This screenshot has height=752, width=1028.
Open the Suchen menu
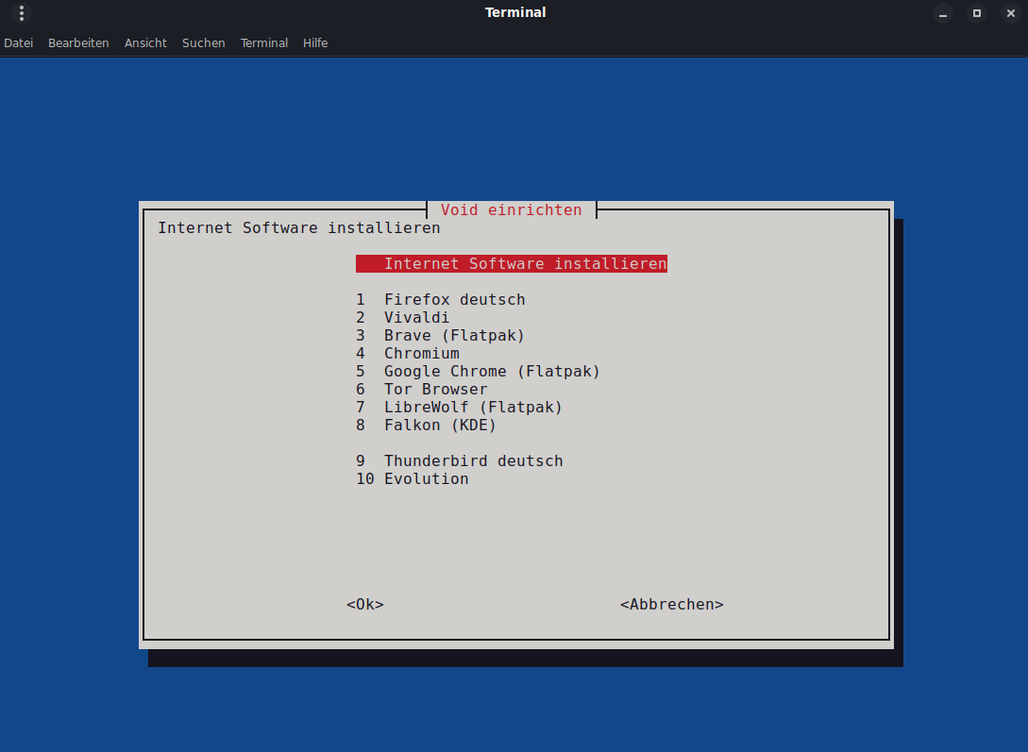point(203,42)
